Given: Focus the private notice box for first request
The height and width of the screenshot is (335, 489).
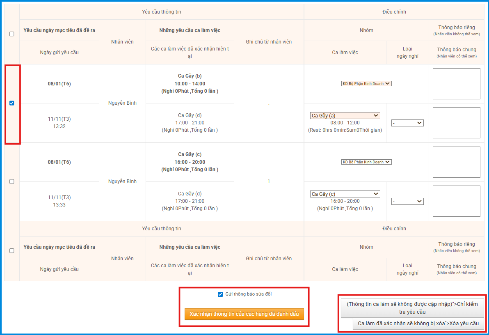Looking at the screenshot, I should pyautogui.click(x=456, y=84).
